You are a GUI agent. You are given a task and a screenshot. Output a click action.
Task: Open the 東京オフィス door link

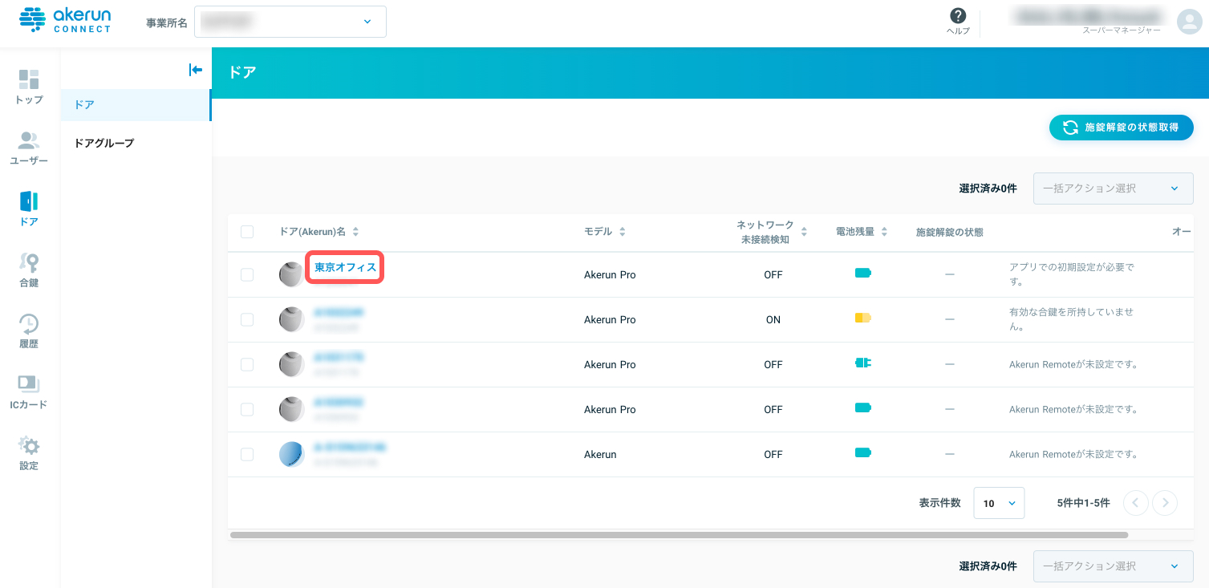(x=345, y=267)
